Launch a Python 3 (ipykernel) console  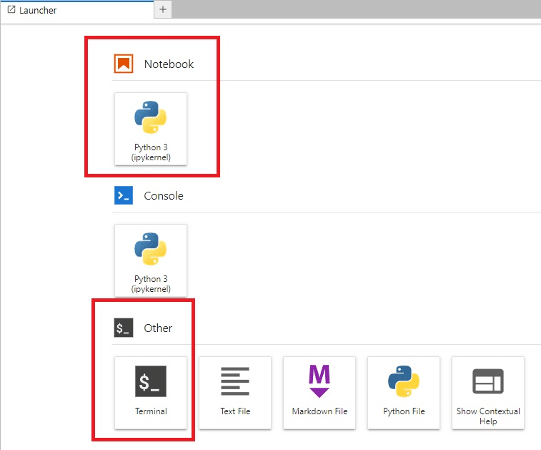coord(151,260)
